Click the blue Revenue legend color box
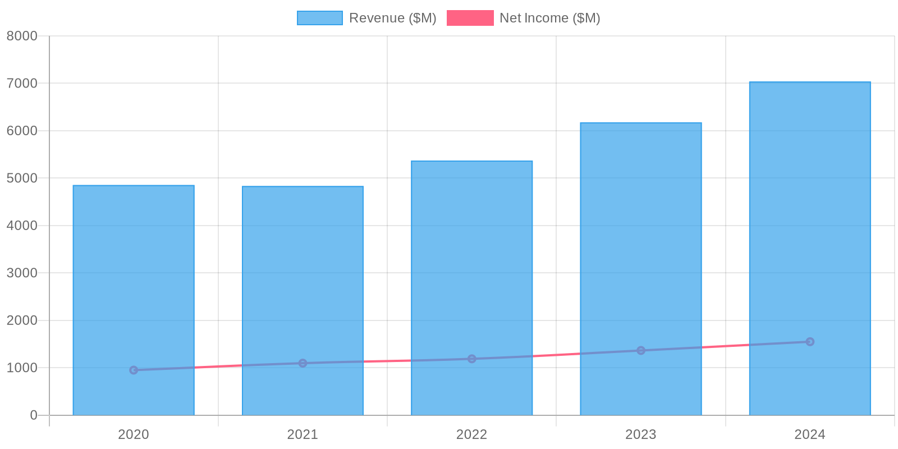 pos(320,18)
